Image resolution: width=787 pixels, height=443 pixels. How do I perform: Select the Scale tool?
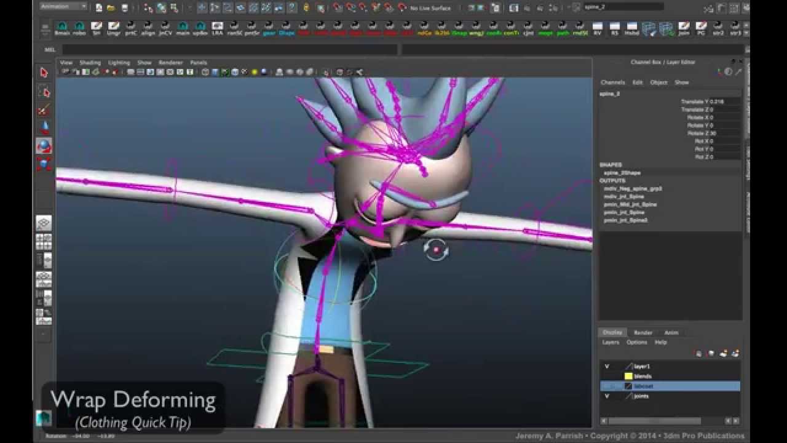pos(44,164)
